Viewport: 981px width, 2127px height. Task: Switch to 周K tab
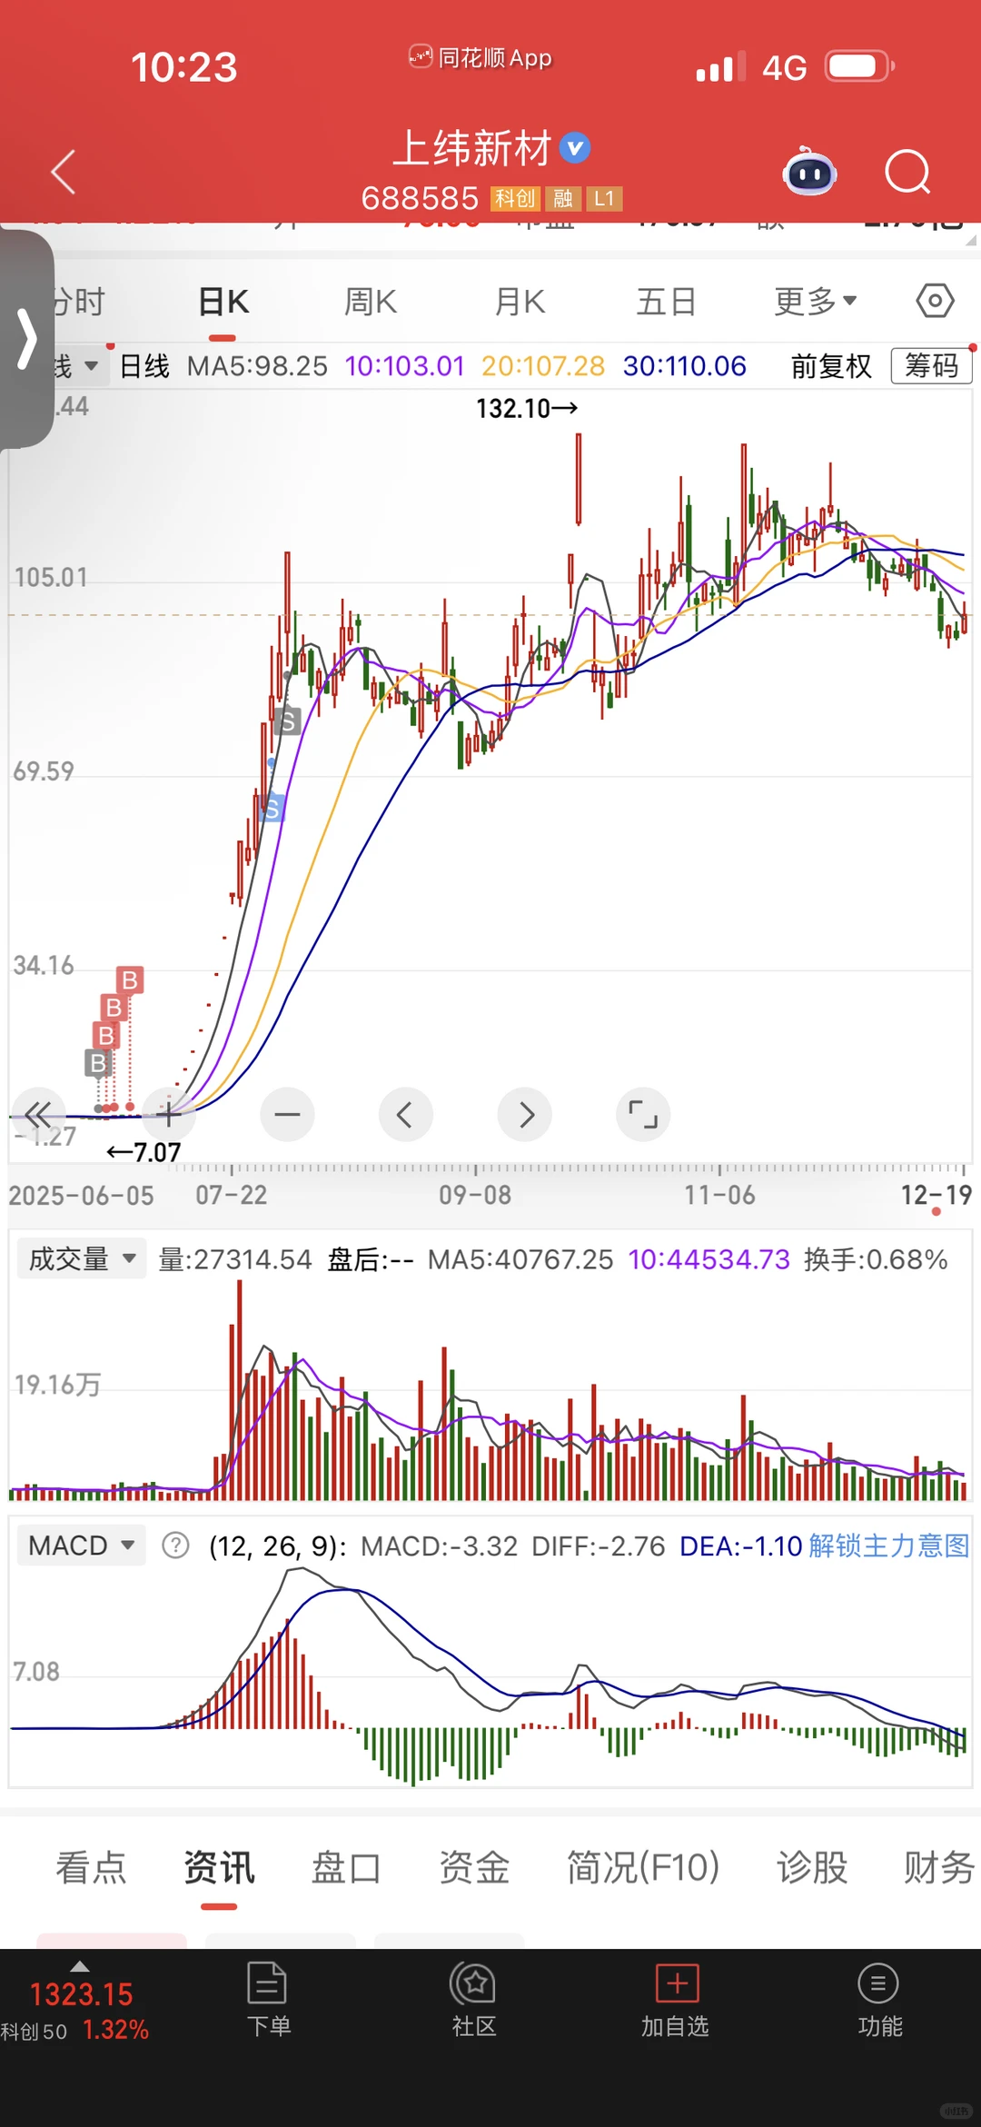click(371, 302)
